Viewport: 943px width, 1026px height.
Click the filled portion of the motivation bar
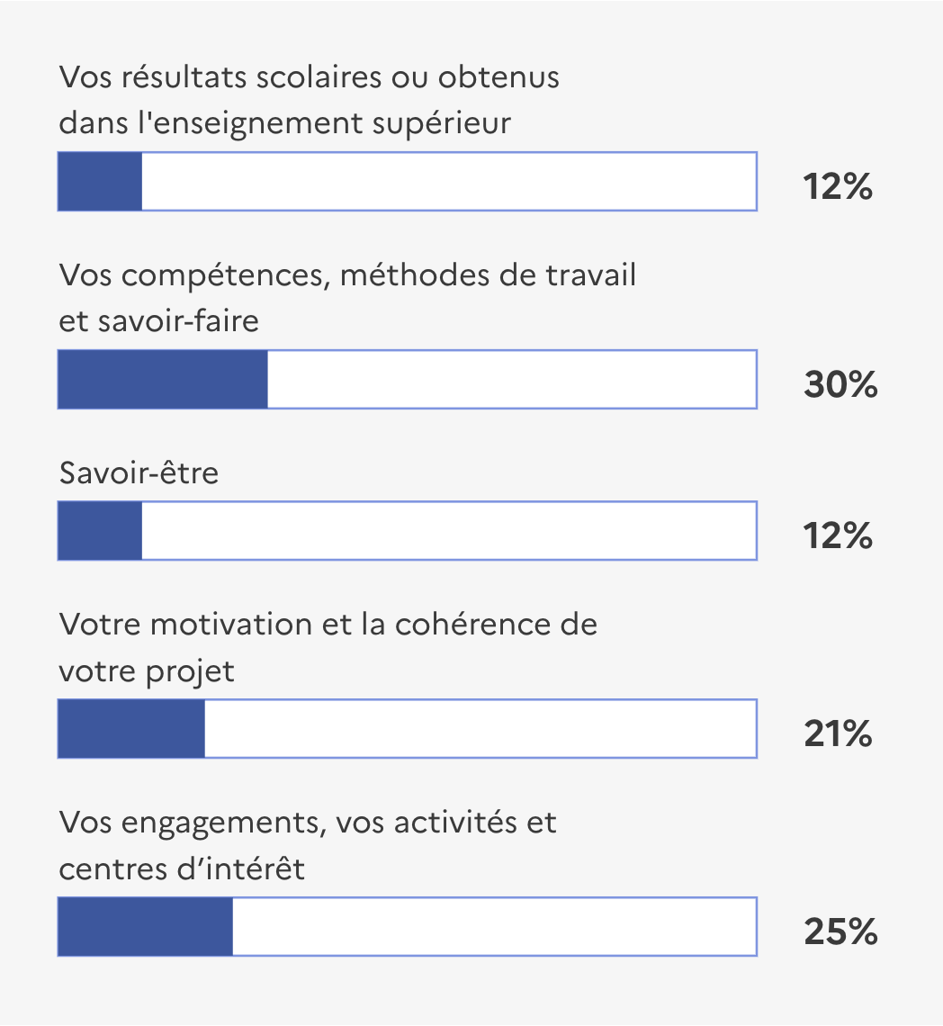point(131,728)
